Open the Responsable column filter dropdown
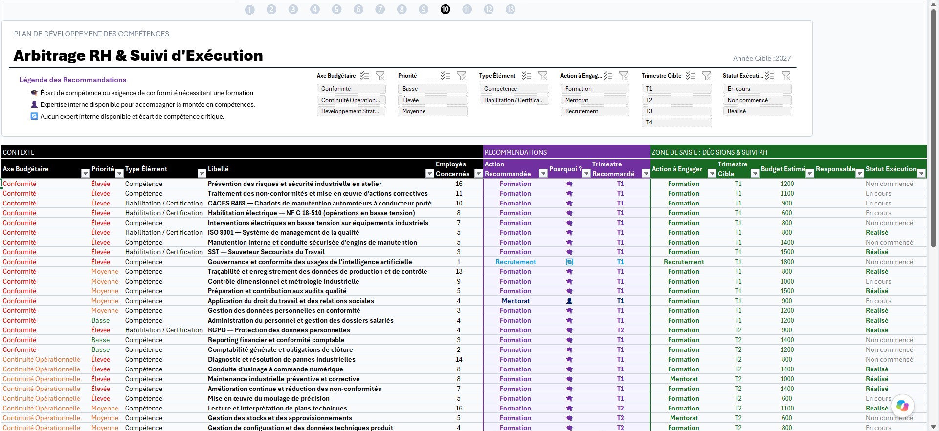Viewport: 939px width, 431px height. coord(859,174)
